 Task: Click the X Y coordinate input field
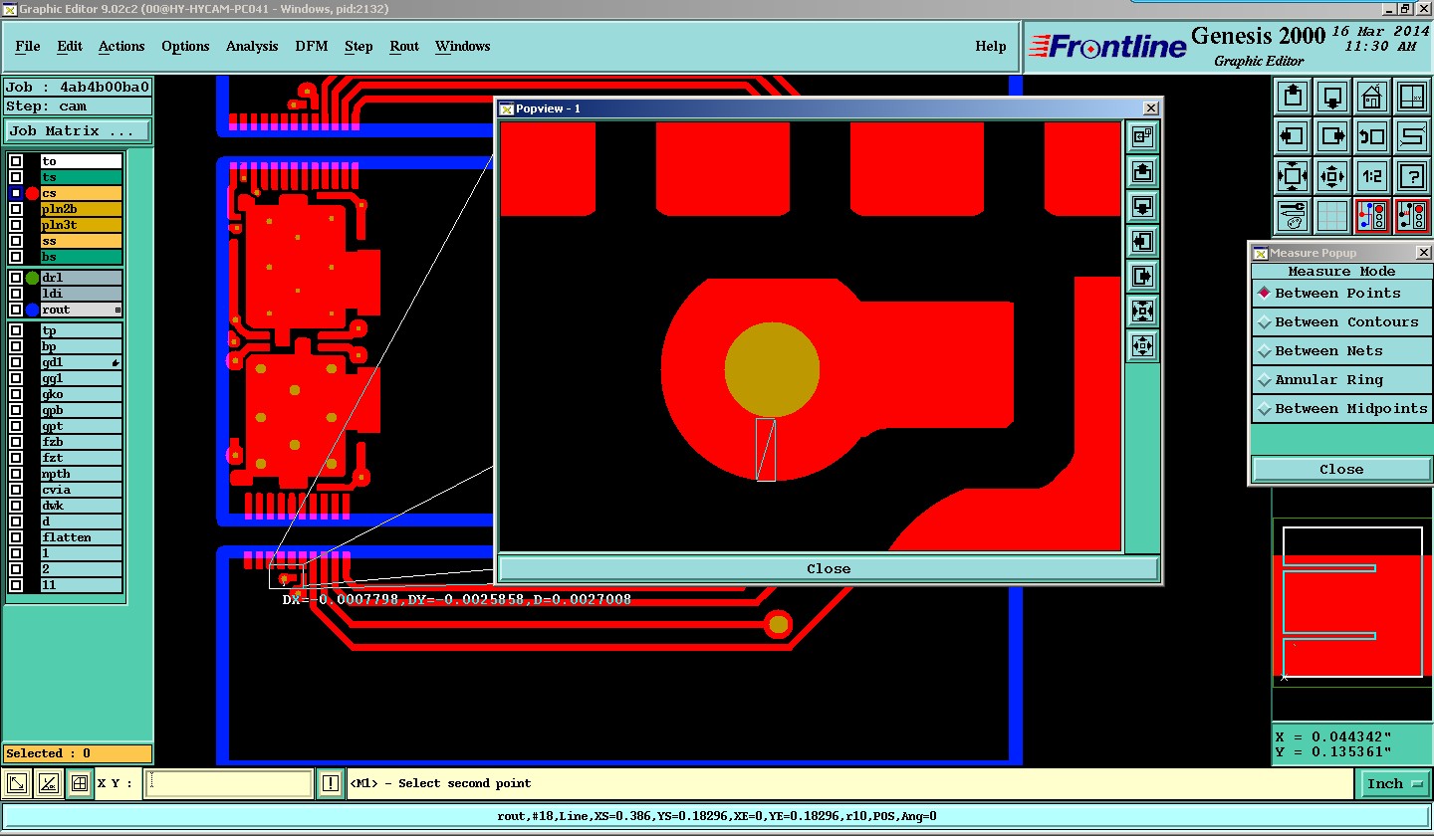pos(228,783)
